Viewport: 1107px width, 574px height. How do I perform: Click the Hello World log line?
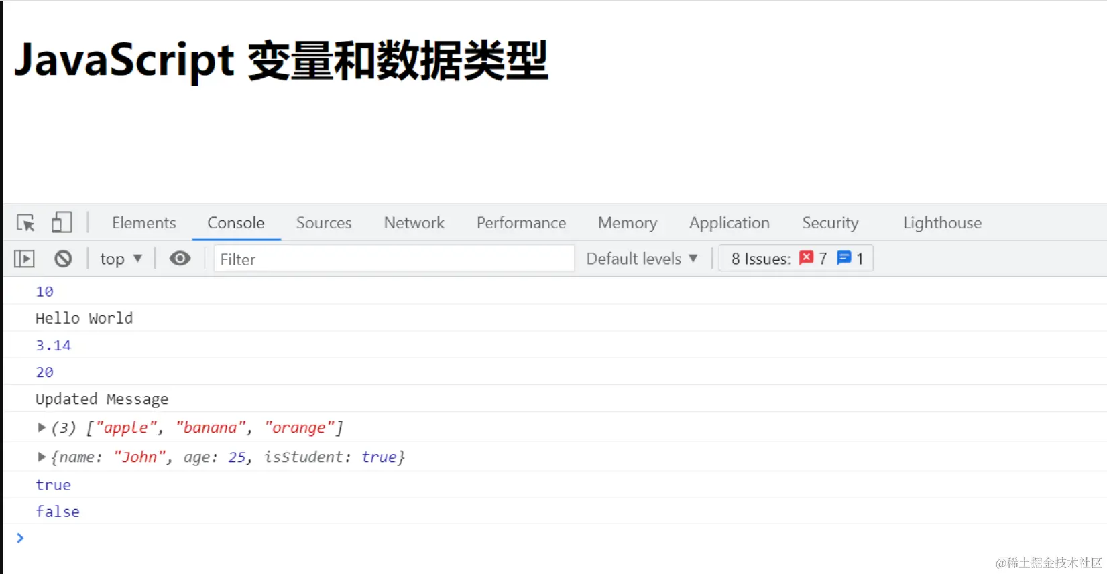tap(84, 318)
